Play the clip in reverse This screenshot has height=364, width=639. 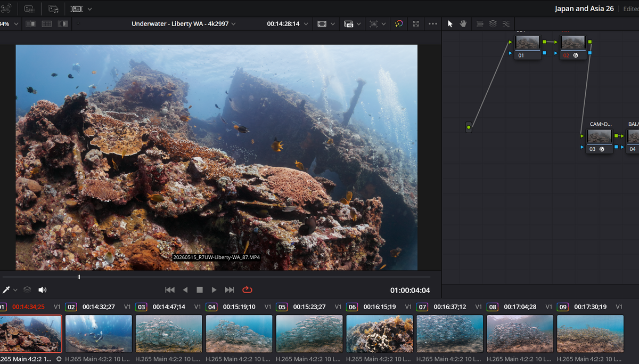(x=185, y=290)
